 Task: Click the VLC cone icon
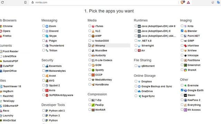tap(93, 31)
